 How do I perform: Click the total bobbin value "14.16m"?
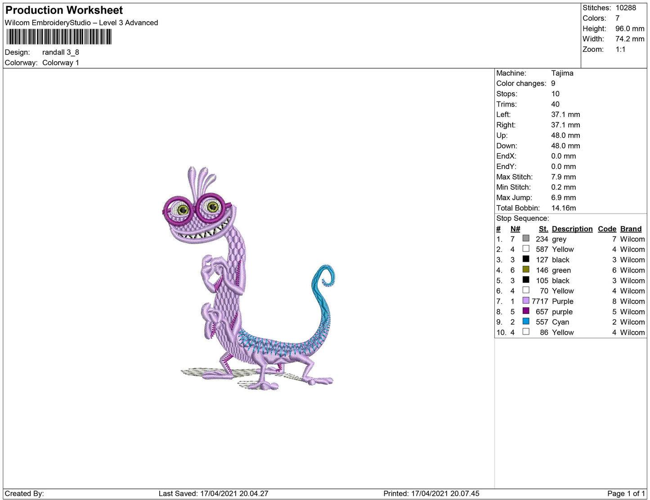[564, 208]
